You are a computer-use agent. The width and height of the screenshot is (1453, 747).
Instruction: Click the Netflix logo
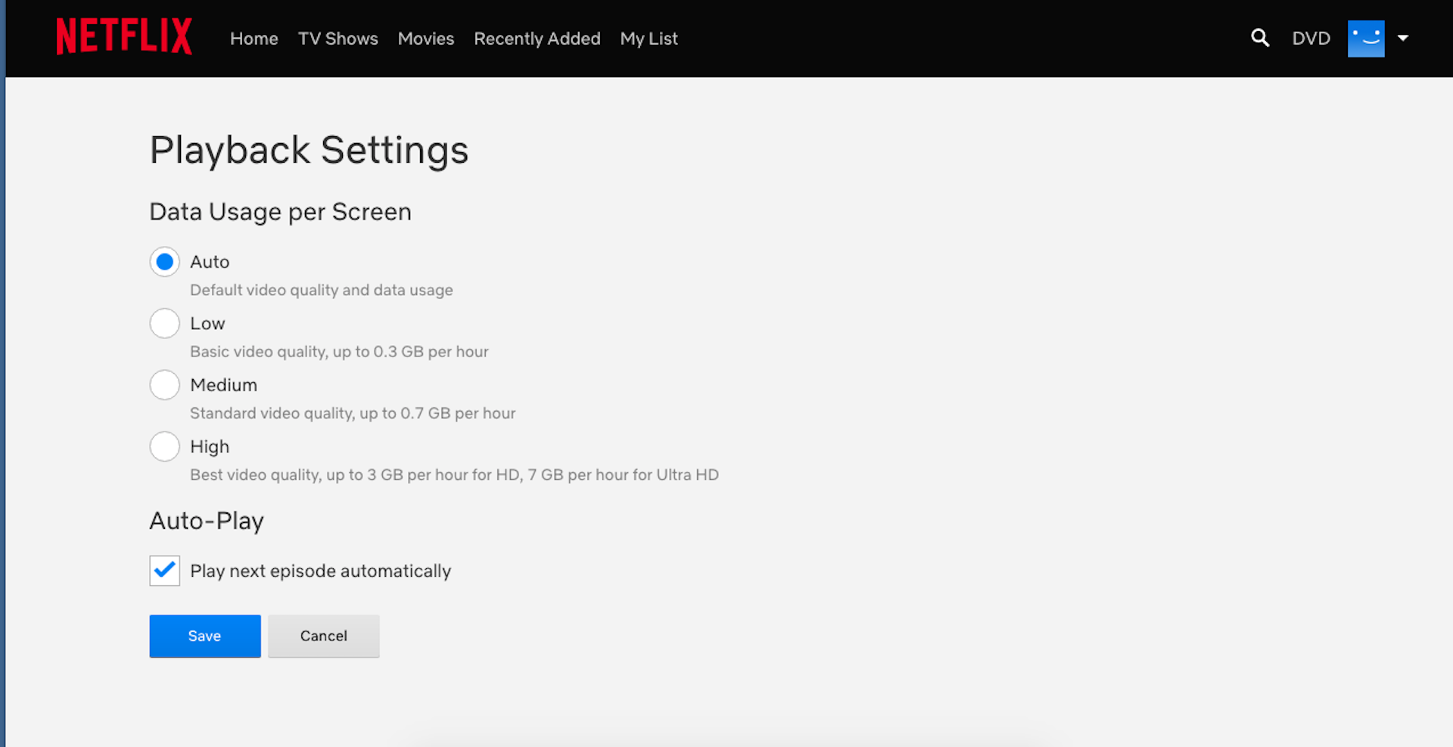[124, 37]
